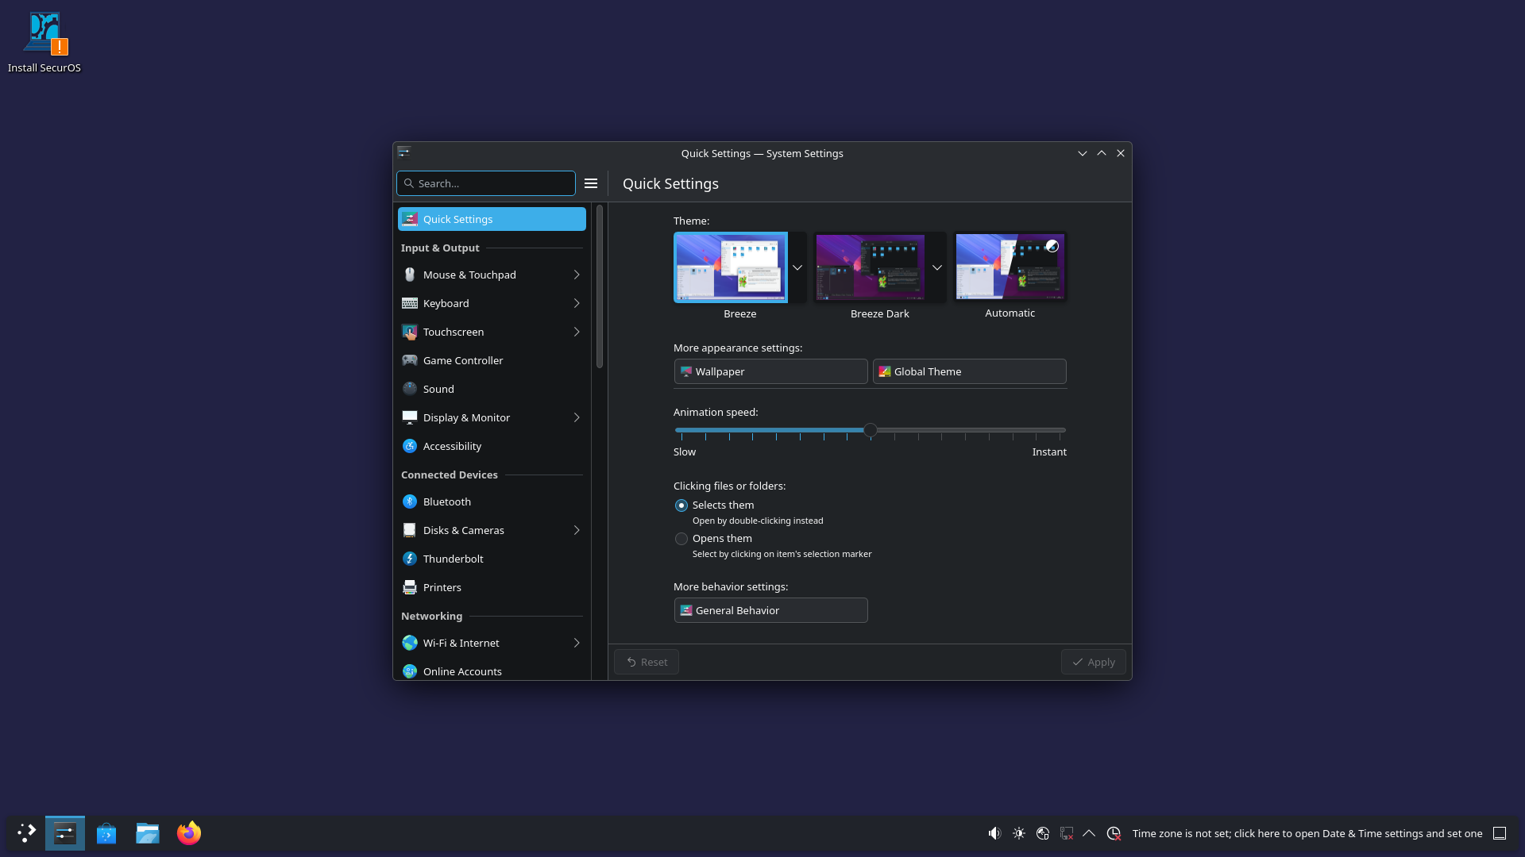Viewport: 1525px width, 857px height.
Task: Click the timezone warning to set Date & Time
Action: tap(1307, 833)
